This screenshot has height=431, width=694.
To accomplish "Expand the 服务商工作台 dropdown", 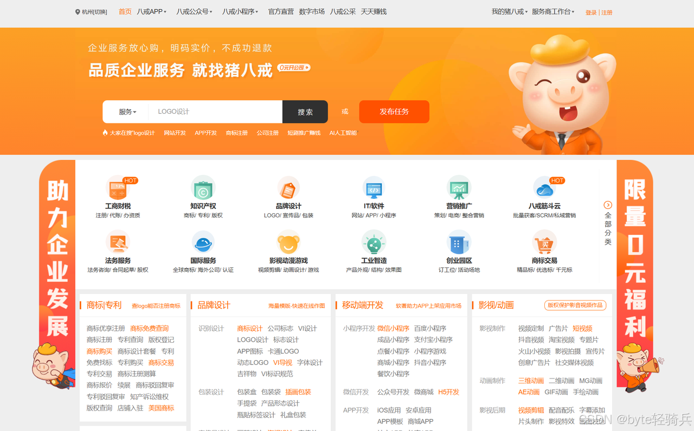I will tap(553, 11).
